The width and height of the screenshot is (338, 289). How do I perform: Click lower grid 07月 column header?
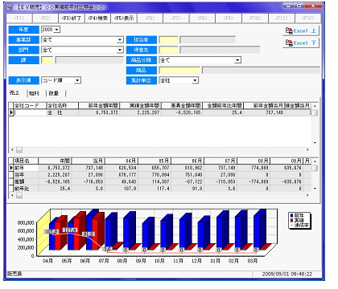click(221, 161)
